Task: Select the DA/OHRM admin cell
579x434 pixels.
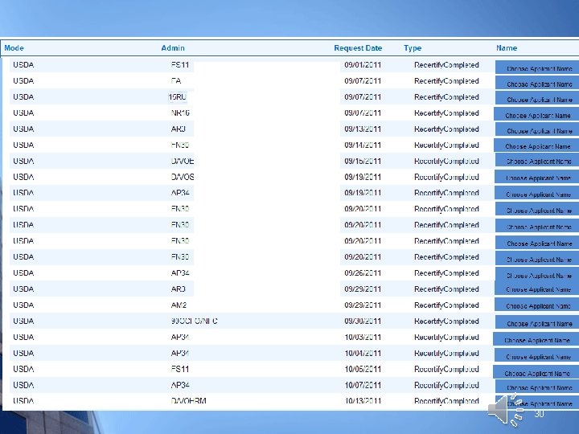Action: [x=189, y=401]
